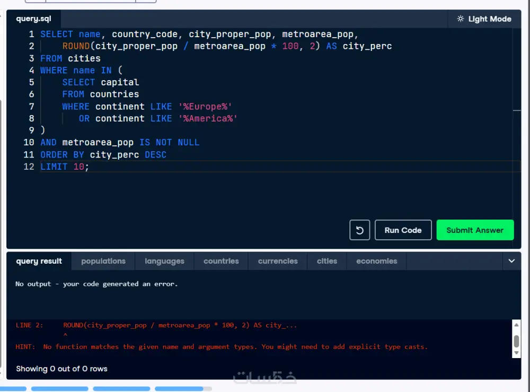Click the '%America%' string literal
Screen dimensions: 530x392
[x=208, y=118]
